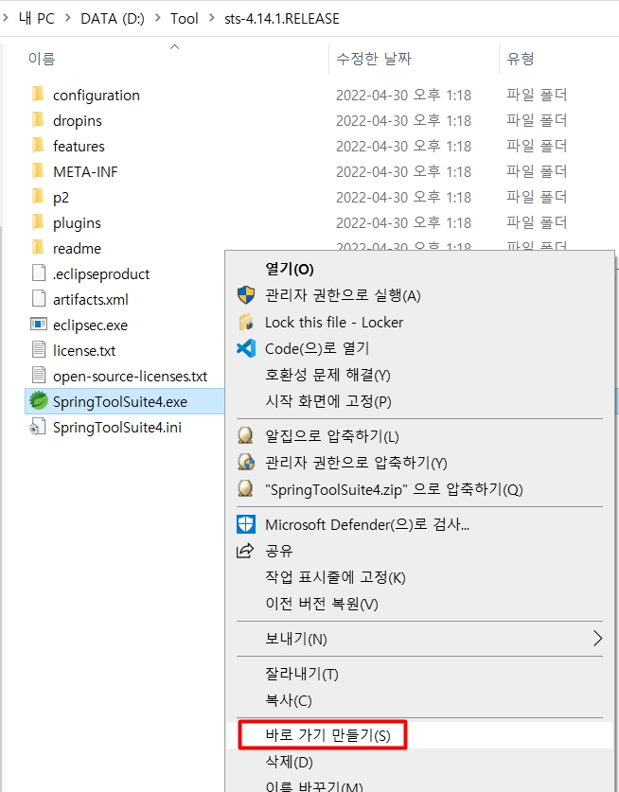Click the artifacts.xml file name
The image size is (619, 792).
coord(91,299)
